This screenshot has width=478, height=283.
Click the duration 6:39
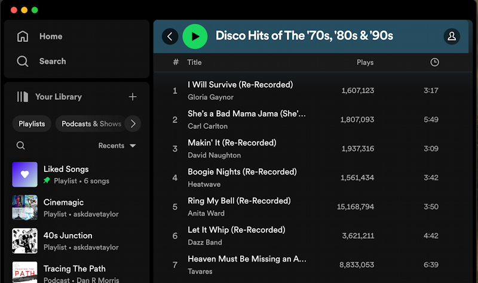click(x=431, y=264)
